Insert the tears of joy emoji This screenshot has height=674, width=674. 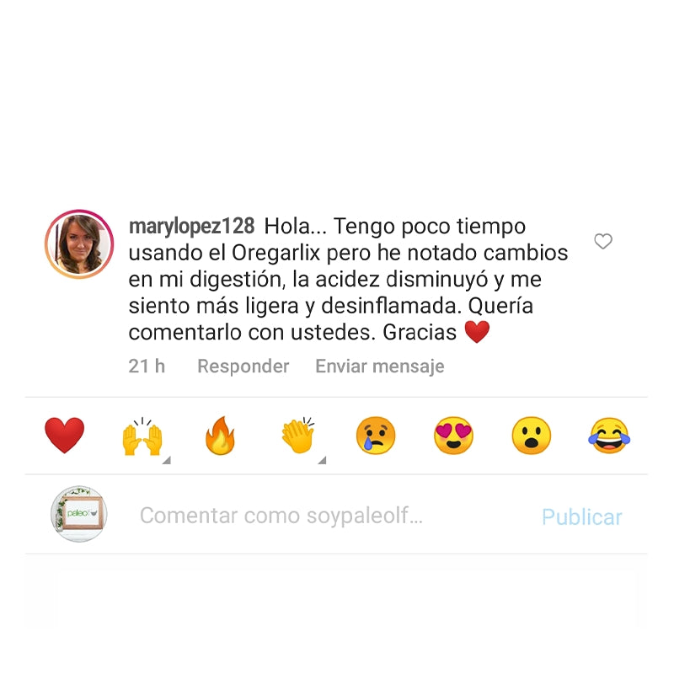tap(609, 436)
